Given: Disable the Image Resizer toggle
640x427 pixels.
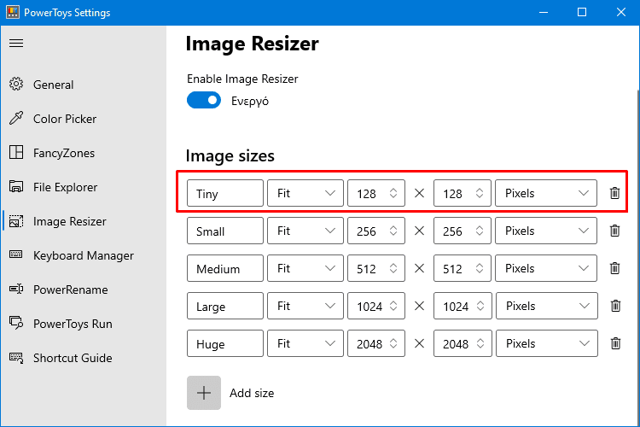Looking at the screenshot, I should (x=204, y=100).
